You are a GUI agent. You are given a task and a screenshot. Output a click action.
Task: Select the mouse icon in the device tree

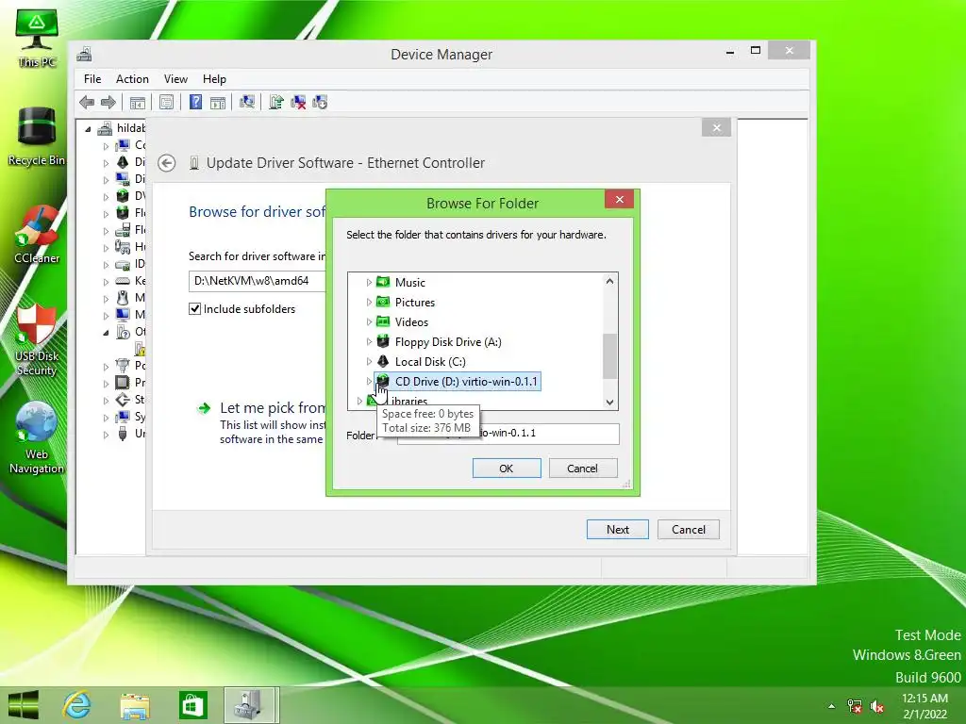pos(123,298)
